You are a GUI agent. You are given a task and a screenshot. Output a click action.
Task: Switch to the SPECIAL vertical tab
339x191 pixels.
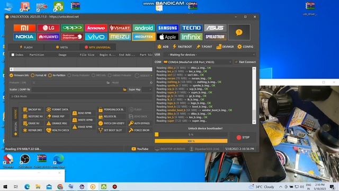(15, 128)
